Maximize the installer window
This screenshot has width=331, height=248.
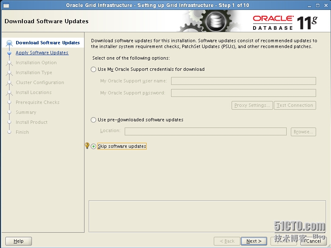click(318, 5)
